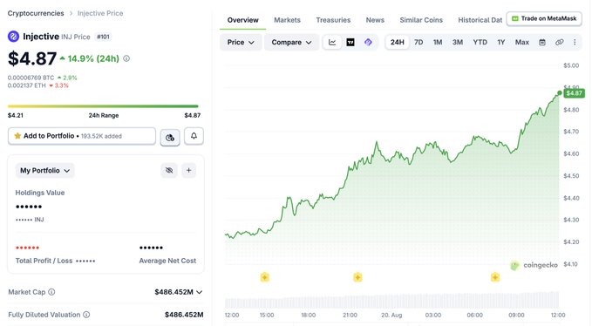The height and width of the screenshot is (326, 592).
Task: Switch to the Markets tab
Action: pos(287,20)
